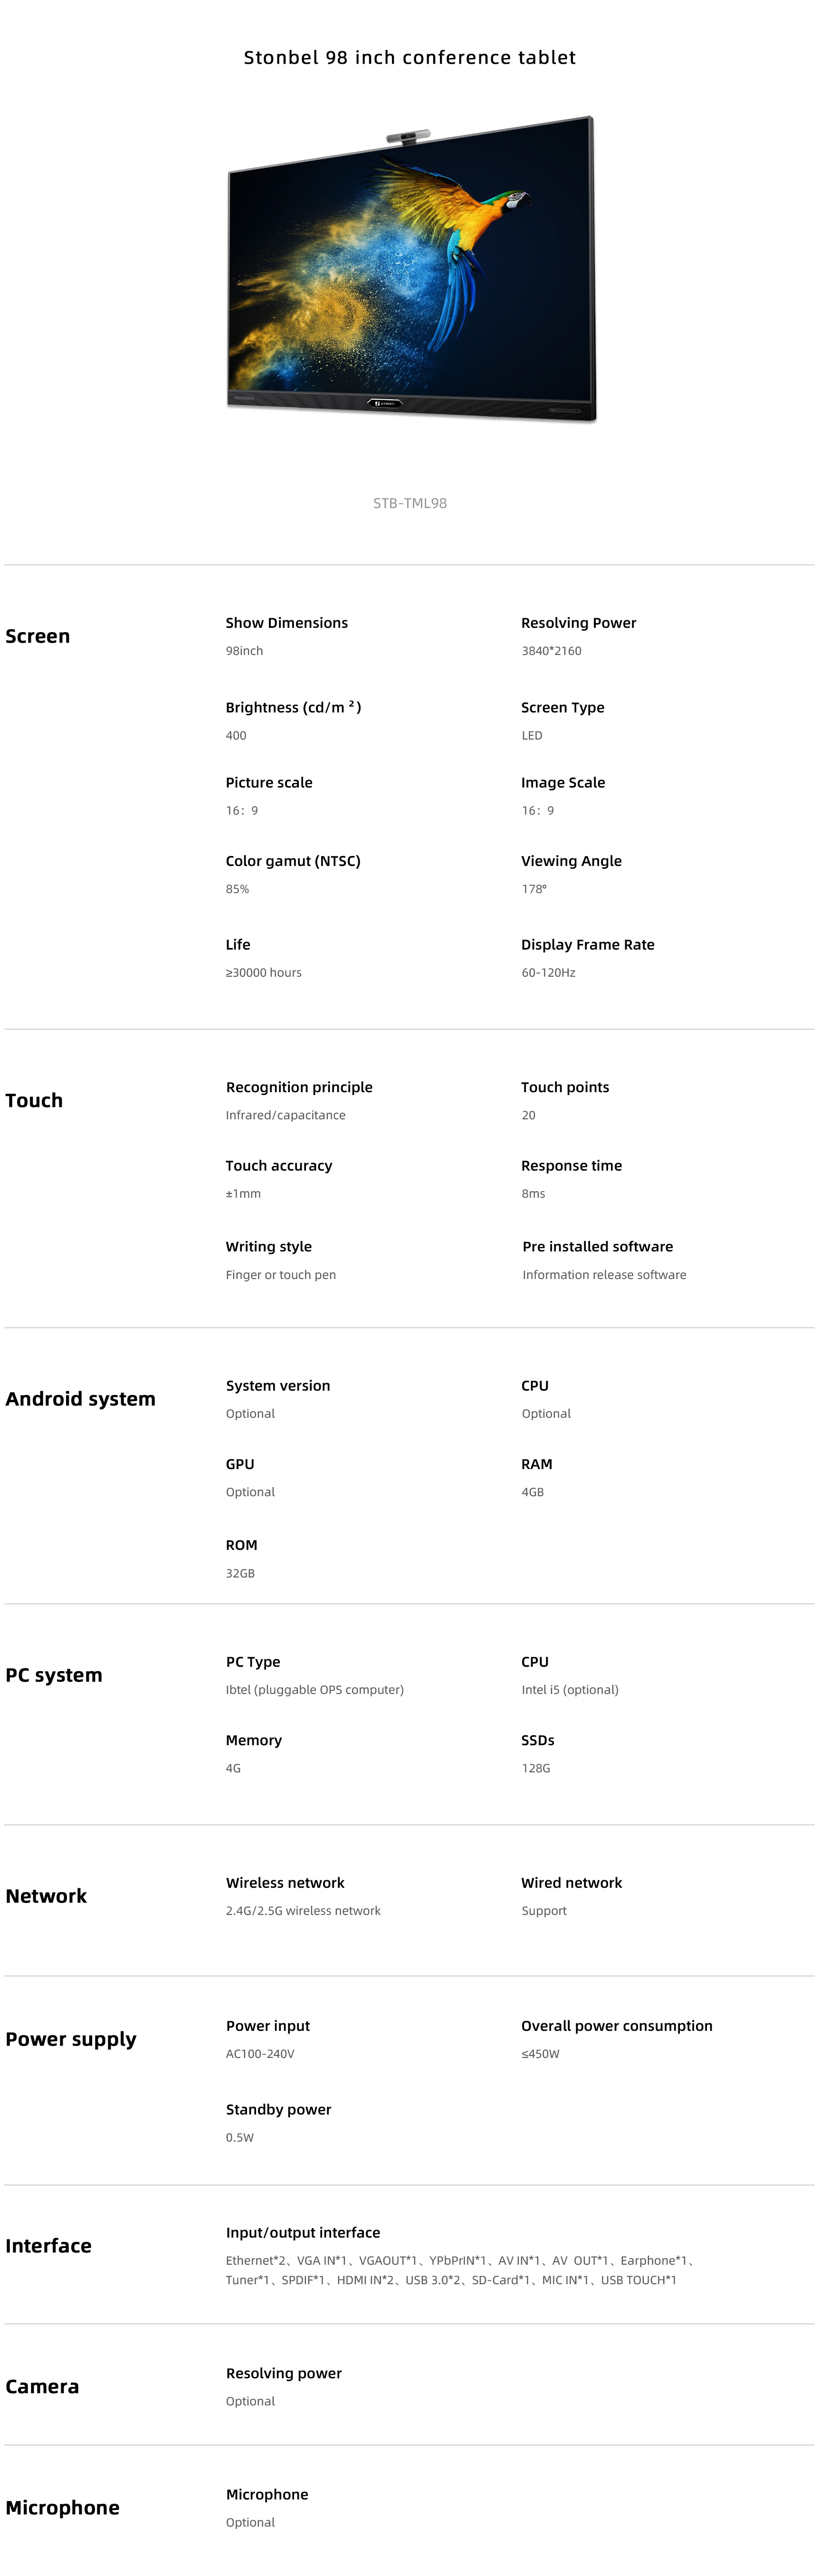Viewport: 820px width, 2576px height.
Task: Click the Power supply section heading
Action: (x=71, y=2039)
